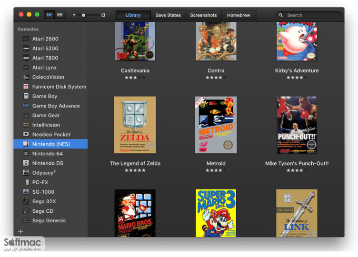The image size is (358, 257).
Task: Open the Screenshots tab
Action: pos(203,15)
